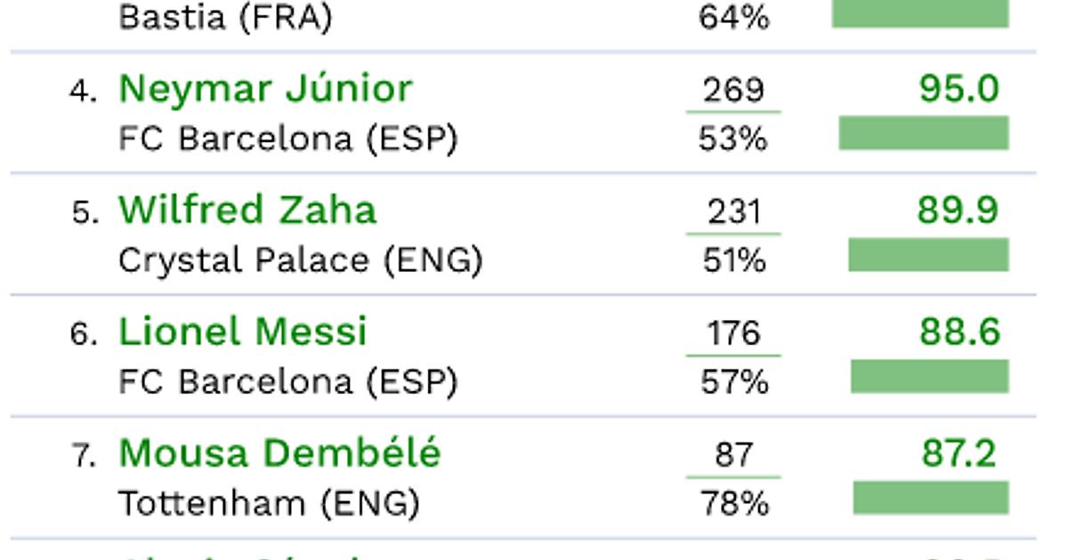
Task: Click FC Barcelona under Neymar Júnior
Action: pyautogui.click(x=287, y=140)
